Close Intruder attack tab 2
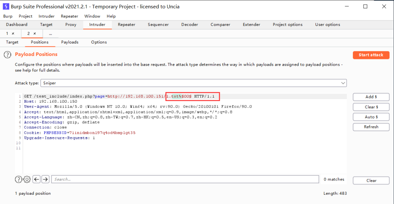The image size is (394, 204). [x=35, y=34]
